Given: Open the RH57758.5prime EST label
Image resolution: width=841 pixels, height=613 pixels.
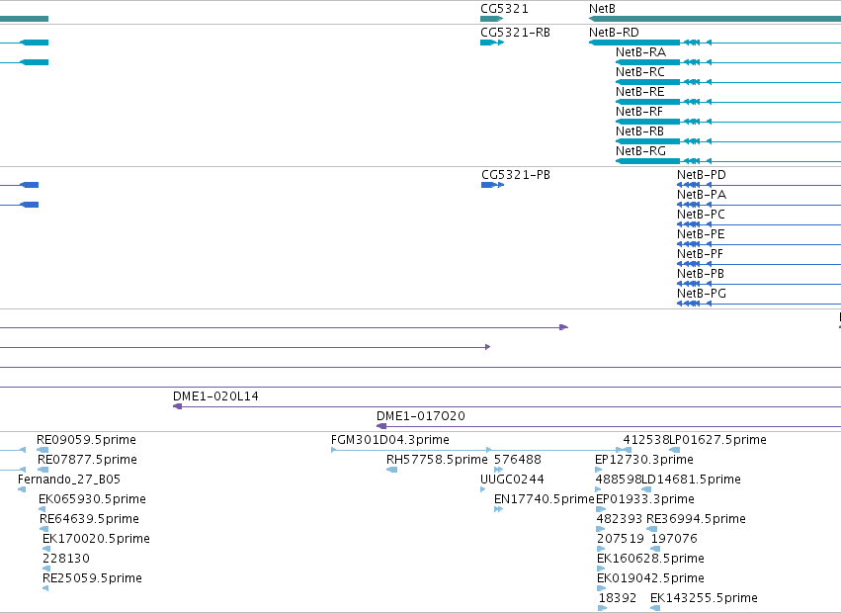Looking at the screenshot, I should [x=437, y=460].
